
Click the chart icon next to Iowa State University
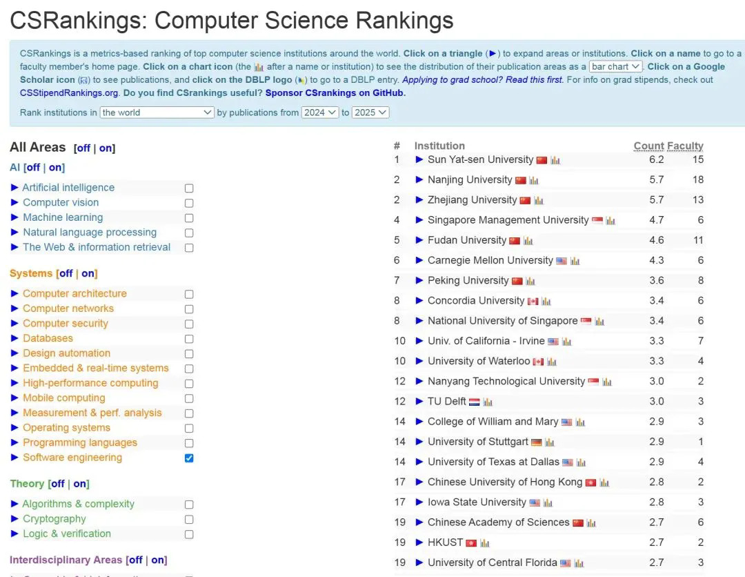pyautogui.click(x=548, y=502)
